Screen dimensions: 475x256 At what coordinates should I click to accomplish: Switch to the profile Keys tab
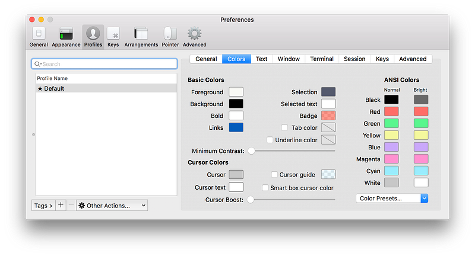(382, 59)
